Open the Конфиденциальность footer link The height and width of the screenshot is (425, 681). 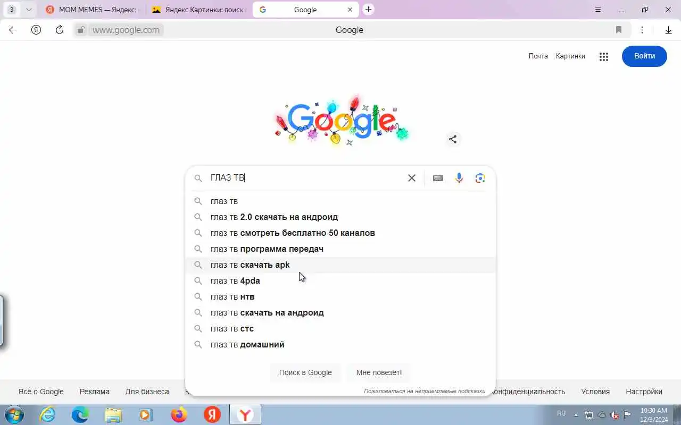[x=527, y=392]
